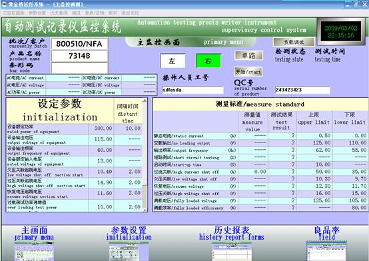Click the 开始/start button

[248, 71]
